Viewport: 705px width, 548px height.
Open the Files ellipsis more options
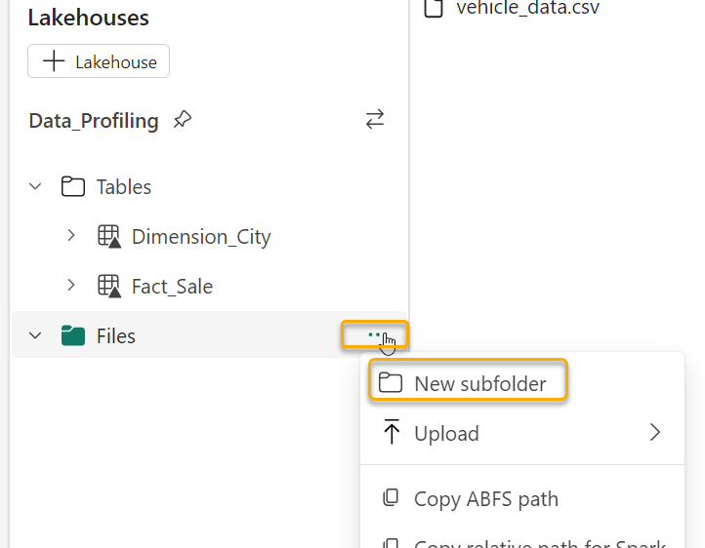click(374, 334)
